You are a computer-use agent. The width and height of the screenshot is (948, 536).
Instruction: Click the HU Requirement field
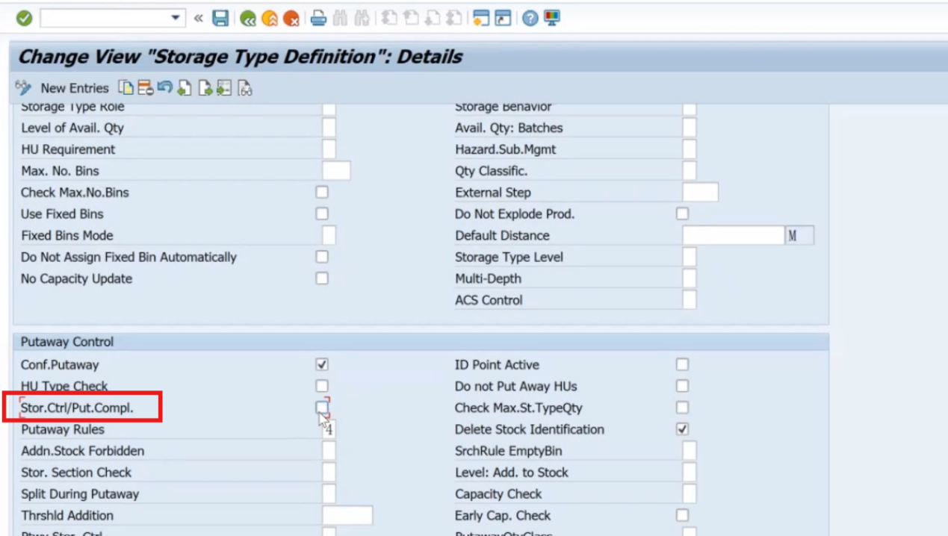point(329,149)
